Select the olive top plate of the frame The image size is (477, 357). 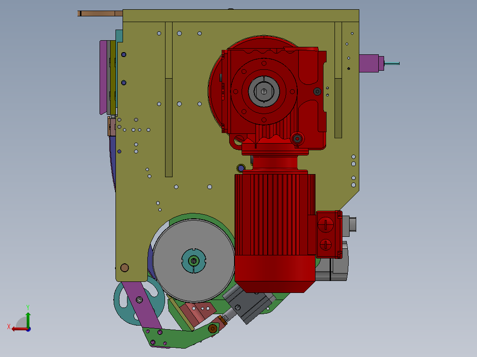[241, 15]
